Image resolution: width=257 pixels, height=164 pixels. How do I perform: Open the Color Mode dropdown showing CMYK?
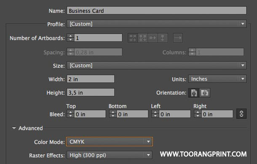pos(110,142)
